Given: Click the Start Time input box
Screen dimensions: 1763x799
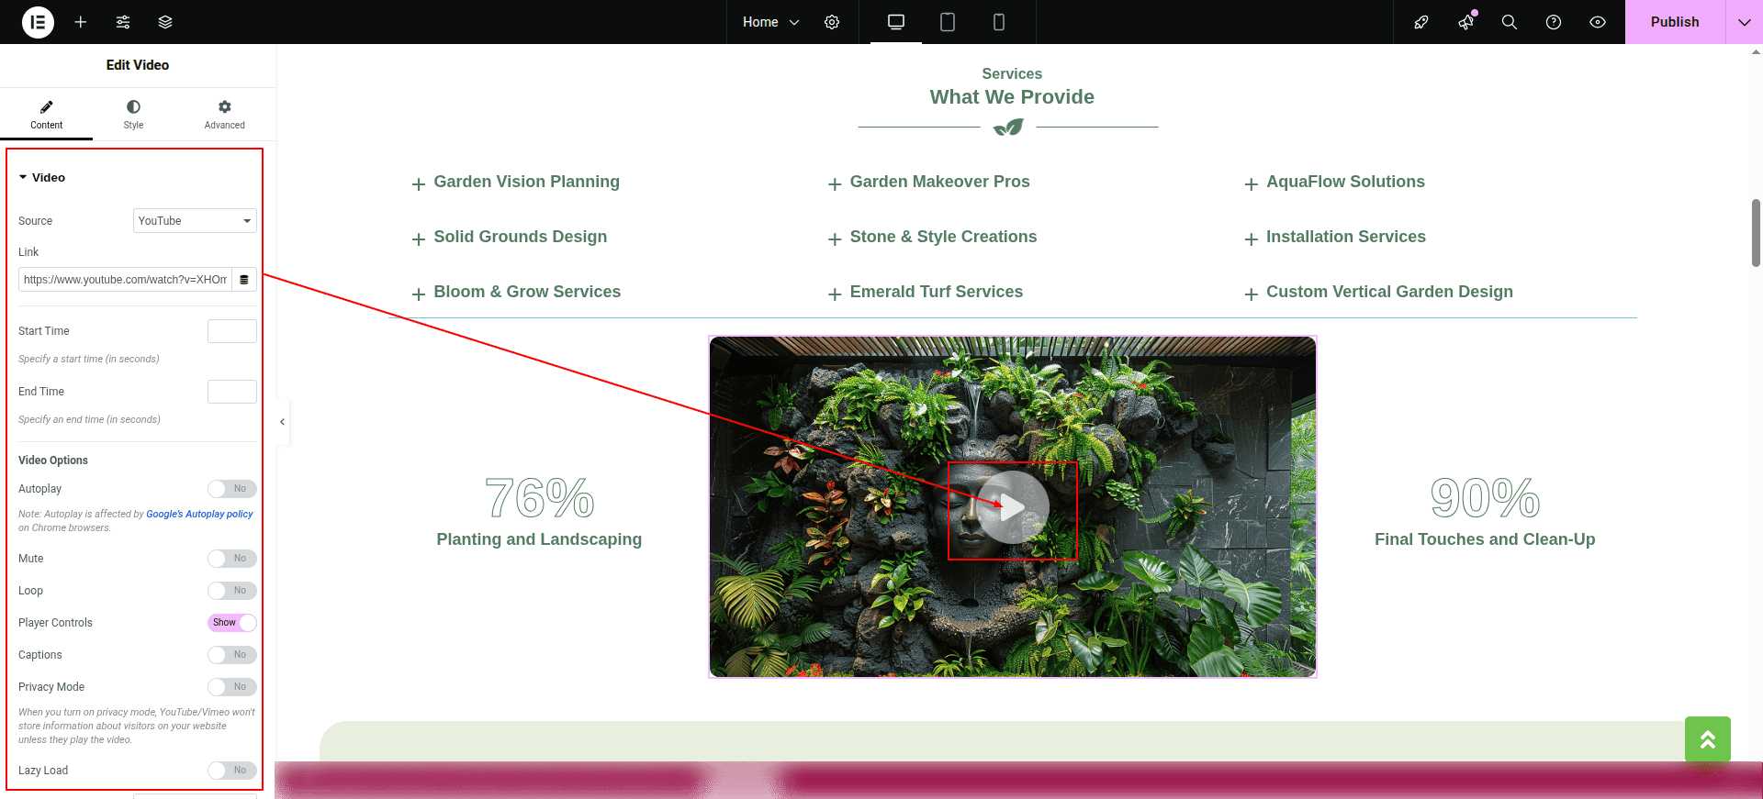Looking at the screenshot, I should pyautogui.click(x=232, y=331).
